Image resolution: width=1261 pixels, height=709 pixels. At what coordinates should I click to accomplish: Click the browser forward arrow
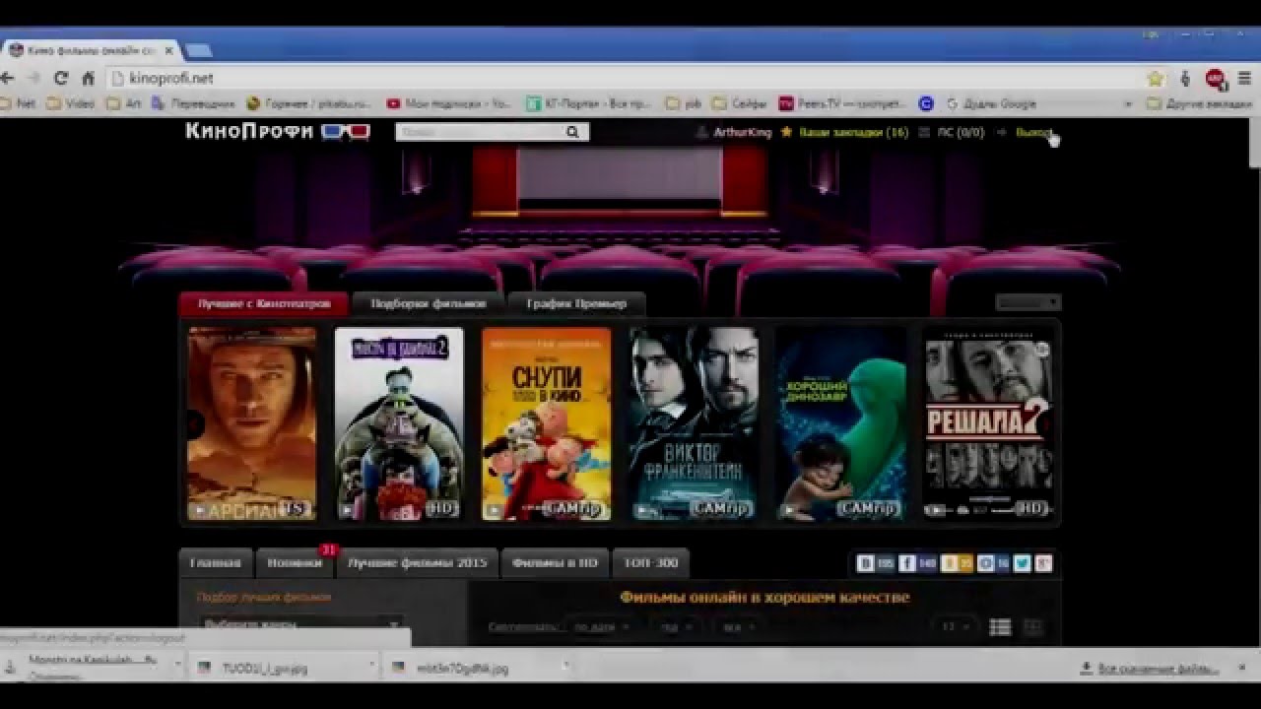pos(33,78)
